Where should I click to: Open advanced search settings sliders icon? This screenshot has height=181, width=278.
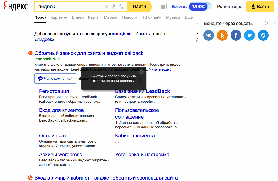pos(122,7)
